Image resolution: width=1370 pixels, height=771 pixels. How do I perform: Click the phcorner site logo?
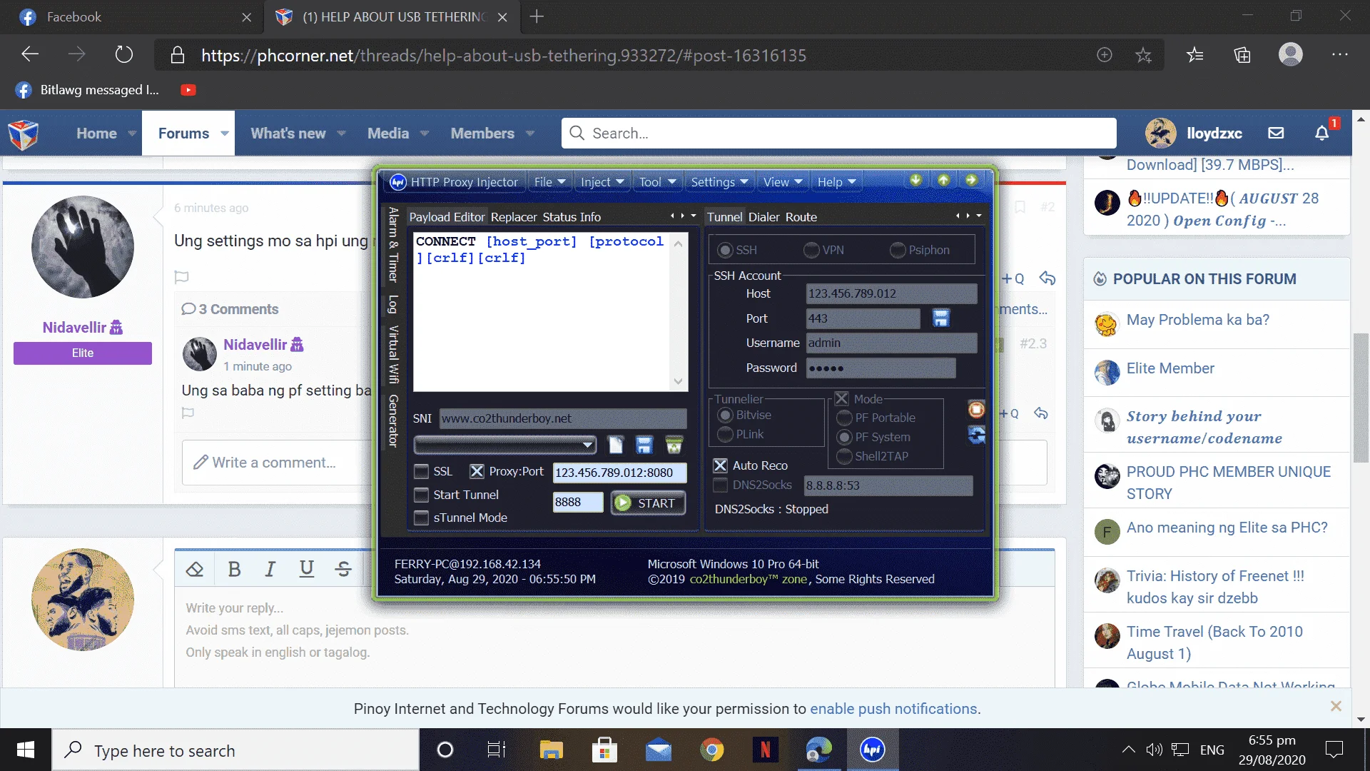pos(24,134)
